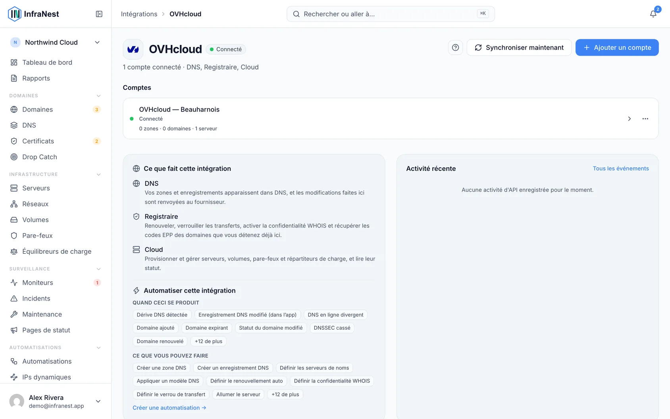Click the Incidents warning triangle icon
This screenshot has width=670, height=419.
click(x=14, y=298)
